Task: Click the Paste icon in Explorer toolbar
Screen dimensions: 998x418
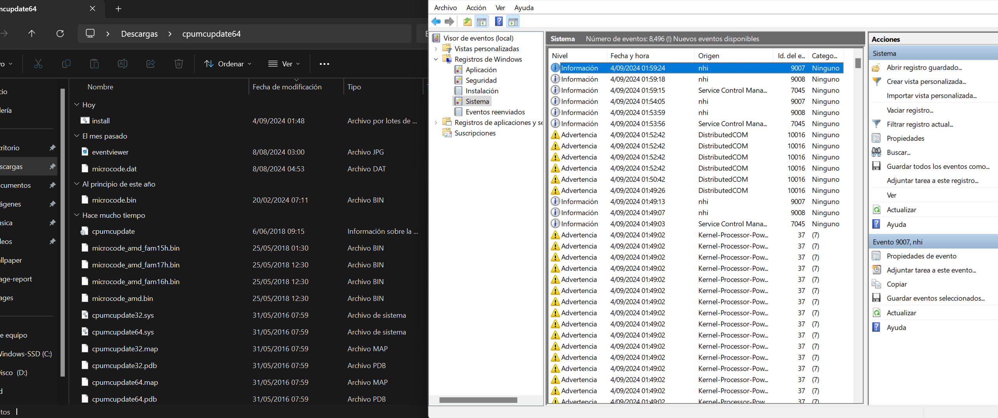Action: (94, 64)
